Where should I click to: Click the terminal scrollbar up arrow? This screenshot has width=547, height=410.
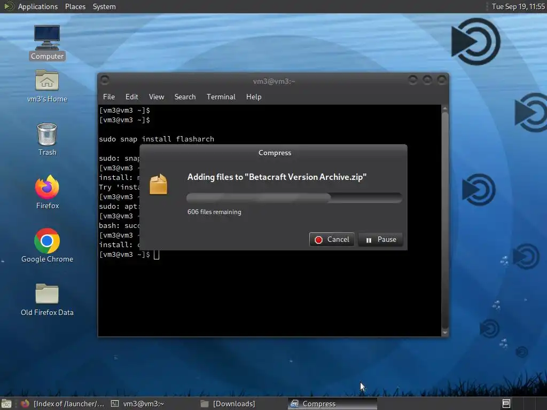click(x=445, y=108)
